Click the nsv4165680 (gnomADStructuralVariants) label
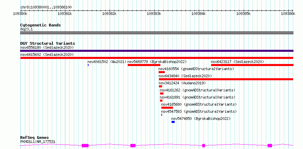The width and height of the screenshot is (303, 149). [x=199, y=104]
